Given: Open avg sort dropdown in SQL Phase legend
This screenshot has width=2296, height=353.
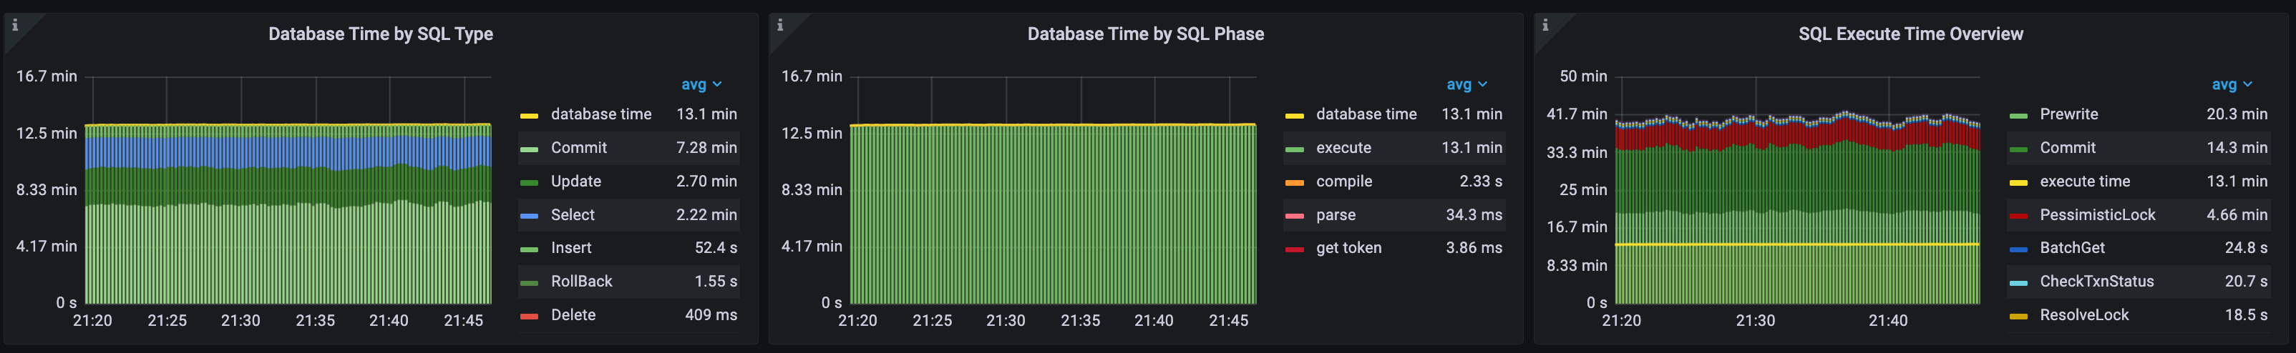Looking at the screenshot, I should pyautogui.click(x=1466, y=84).
